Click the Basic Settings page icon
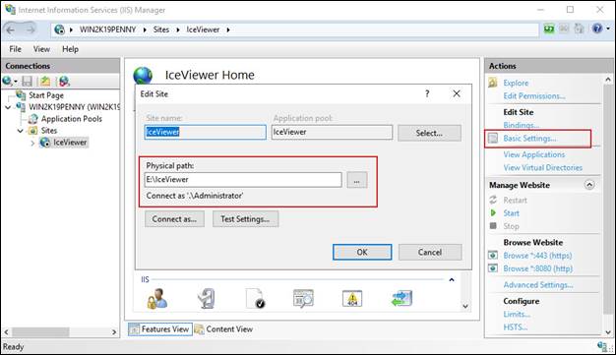616x355 pixels. click(x=493, y=139)
